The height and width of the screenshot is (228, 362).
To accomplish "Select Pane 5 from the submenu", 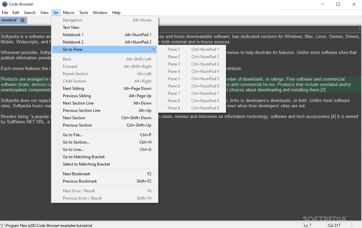I will (174, 79).
